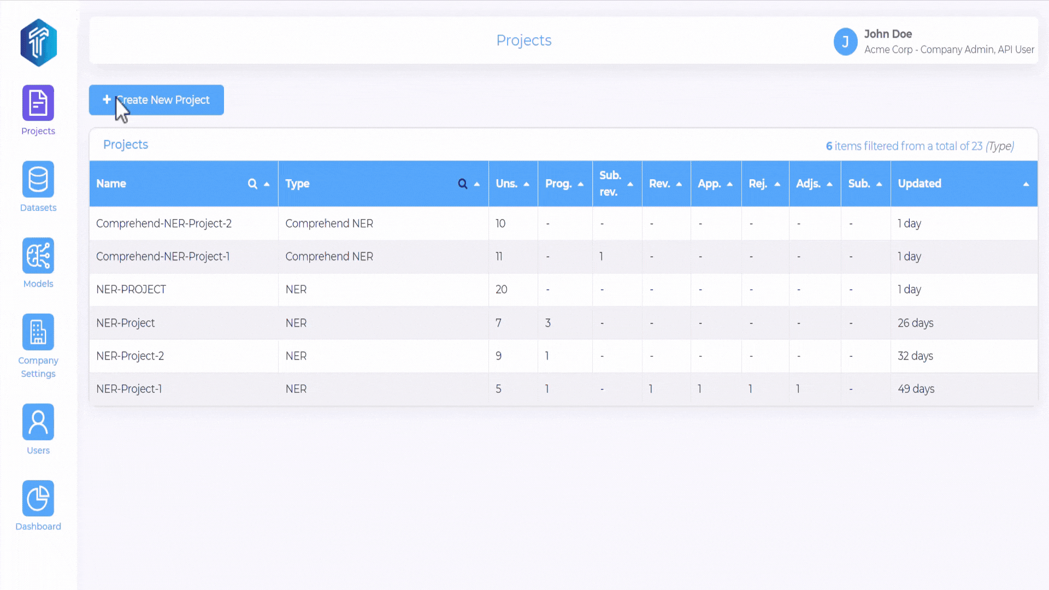
Task: Sort by Name column arrow
Action: tap(267, 184)
